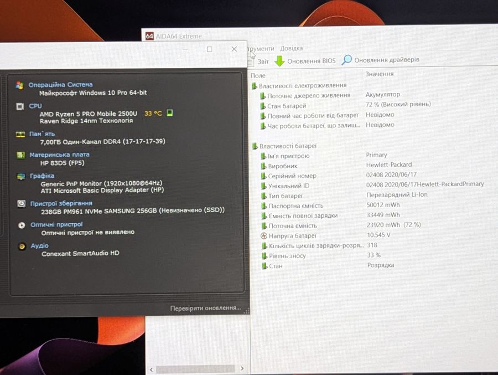Image resolution: width=498 pixels, height=375 pixels.
Task: Click battery icon beside Поточне джерело живлення
Action: coord(262,96)
